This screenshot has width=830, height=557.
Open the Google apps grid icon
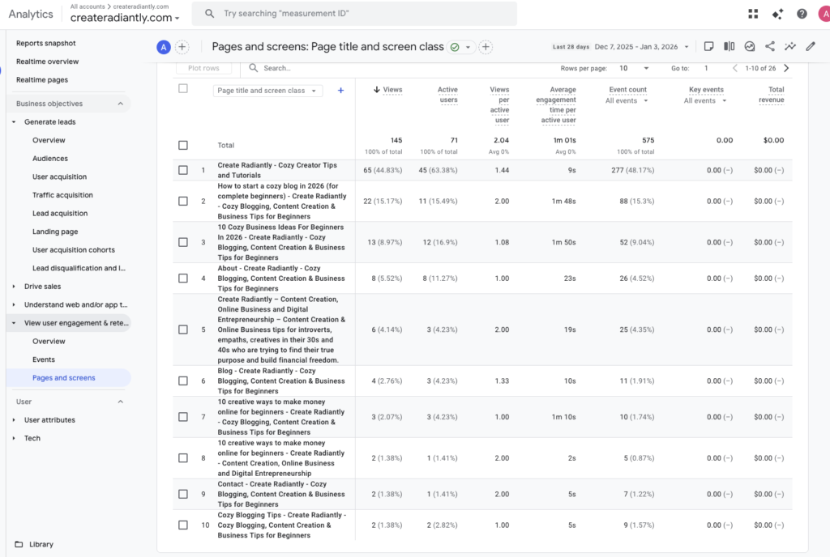[x=753, y=14]
